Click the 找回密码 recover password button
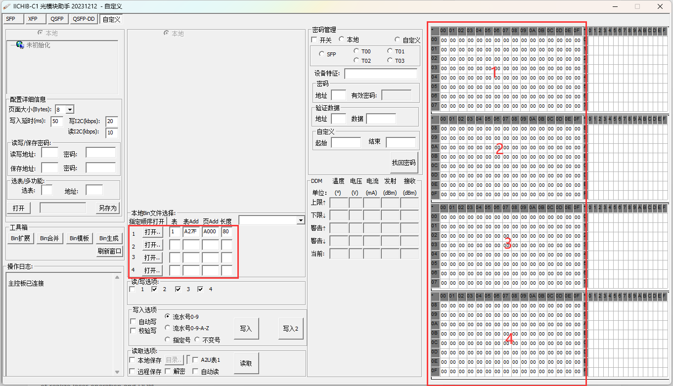Viewport: 673px width, 386px height. (x=403, y=162)
